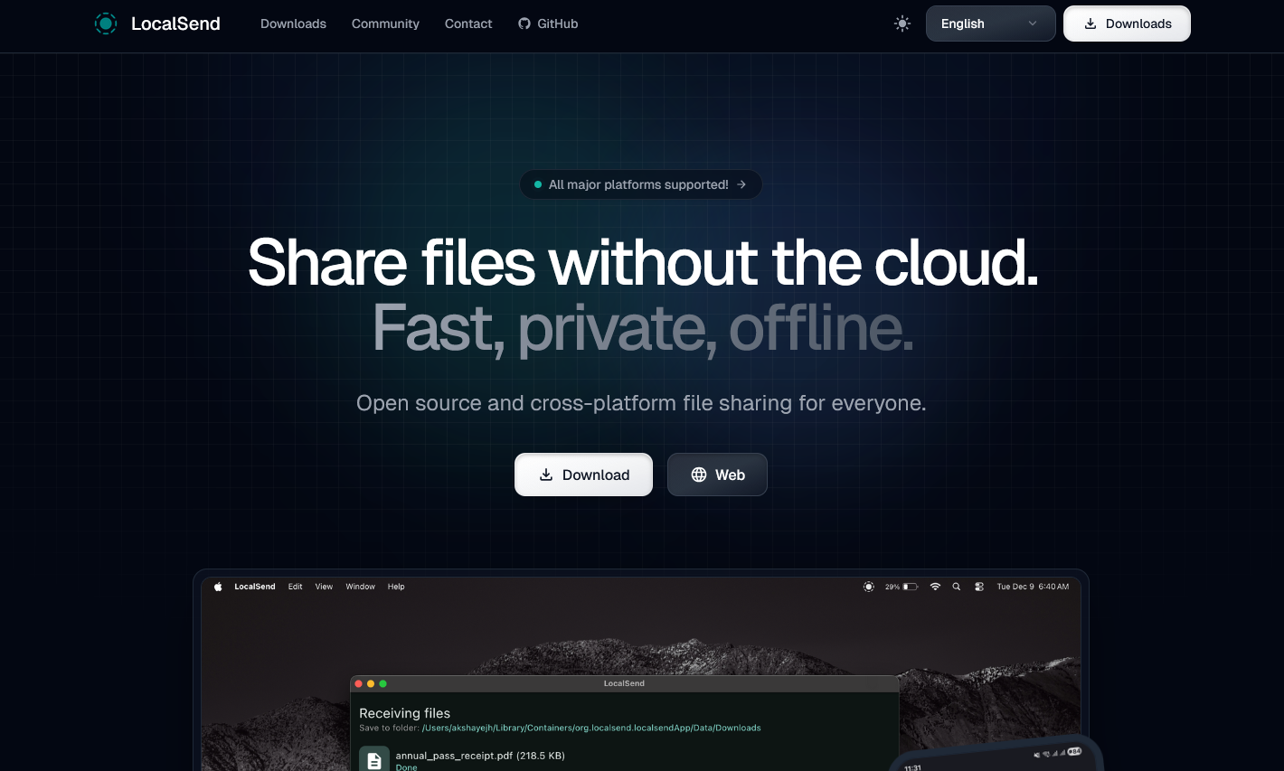This screenshot has width=1284, height=771.
Task: Open the Help menu in mockup
Action: [x=396, y=587]
